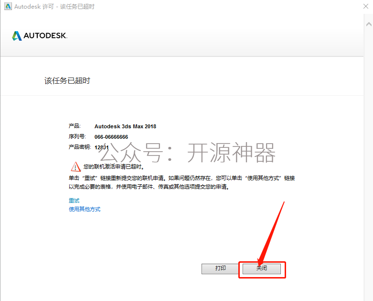Click the Autodesk logo in header
373x301 pixels.
pyautogui.click(x=40, y=36)
